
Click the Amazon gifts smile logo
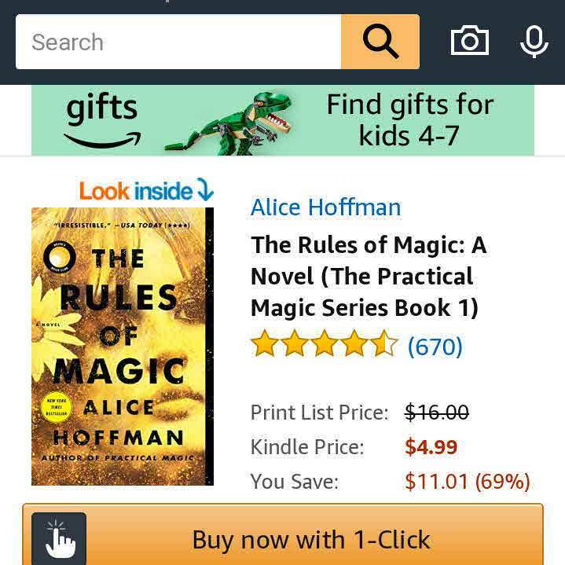[x=102, y=140]
